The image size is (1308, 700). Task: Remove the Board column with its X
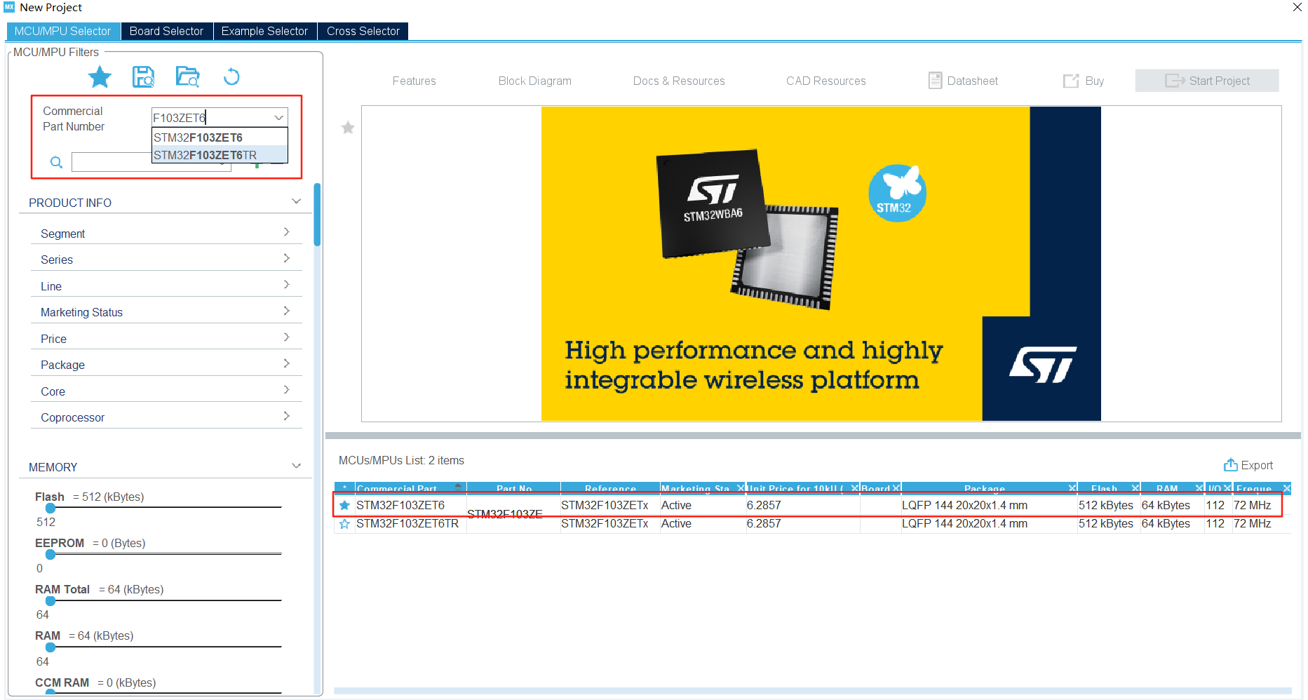[896, 488]
